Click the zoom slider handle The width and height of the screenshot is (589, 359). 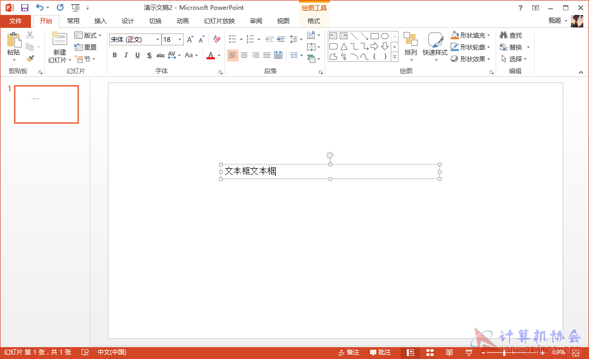[x=504, y=353]
